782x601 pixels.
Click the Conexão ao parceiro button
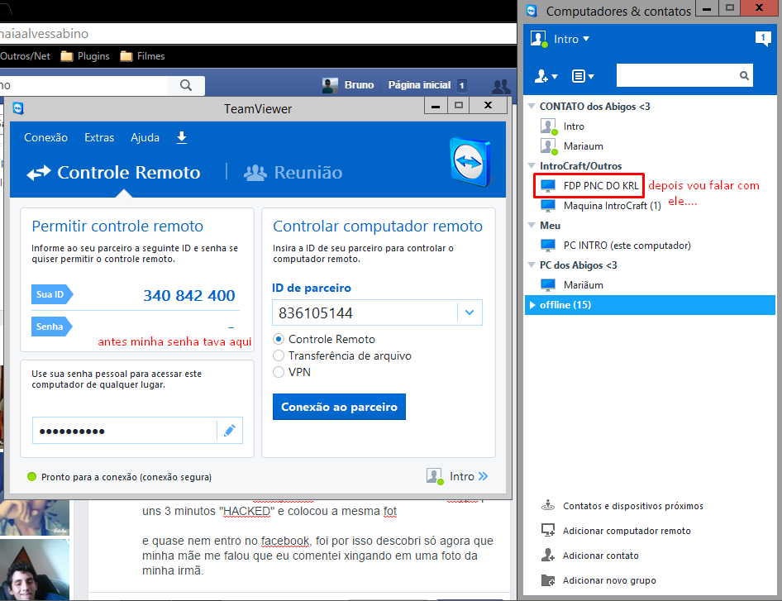coord(339,407)
